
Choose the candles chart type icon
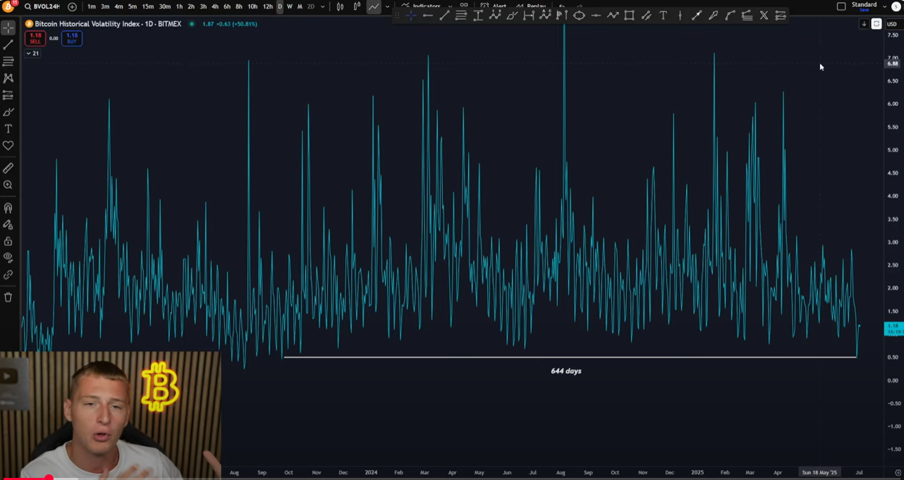[x=357, y=6]
